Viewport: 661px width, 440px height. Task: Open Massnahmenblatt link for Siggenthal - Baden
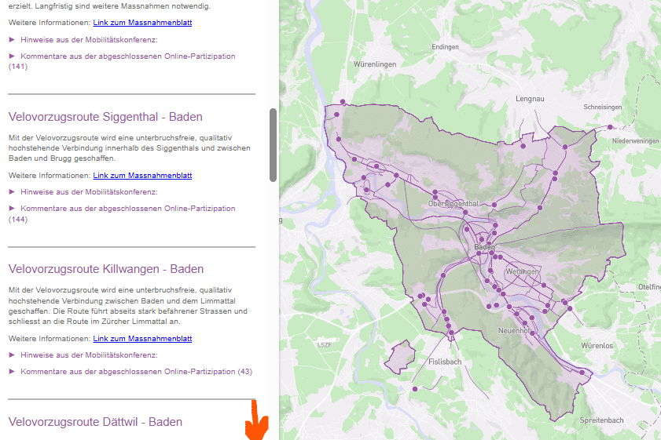(x=142, y=176)
